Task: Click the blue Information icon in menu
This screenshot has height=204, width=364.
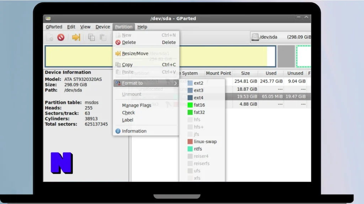Action: pos(118,131)
